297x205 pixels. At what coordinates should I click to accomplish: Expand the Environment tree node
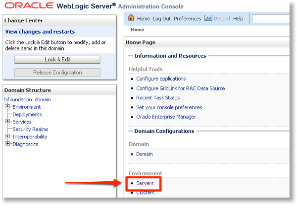pos(8,107)
